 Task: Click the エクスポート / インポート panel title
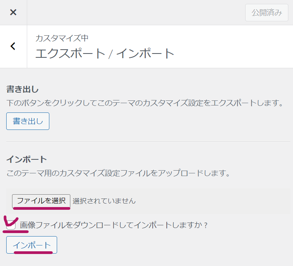(105, 54)
